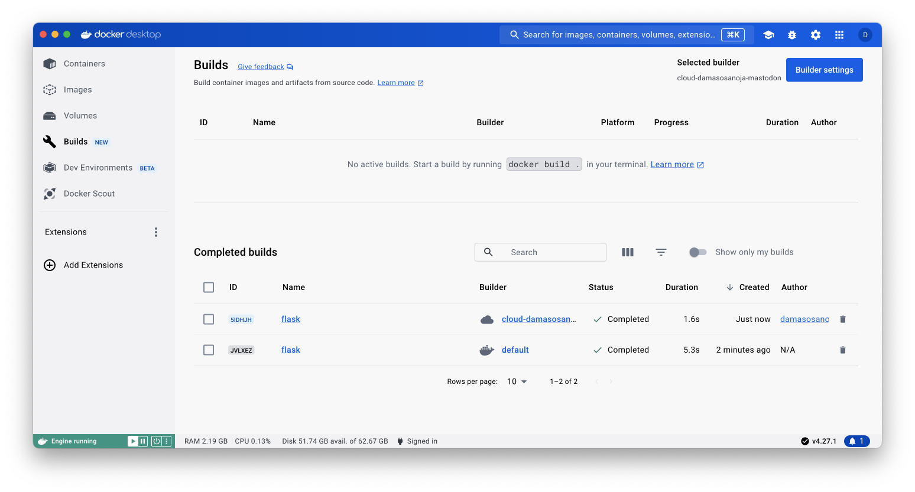Screen dimensions: 915x492
Task: Open the apps grid icon
Action: 839,35
